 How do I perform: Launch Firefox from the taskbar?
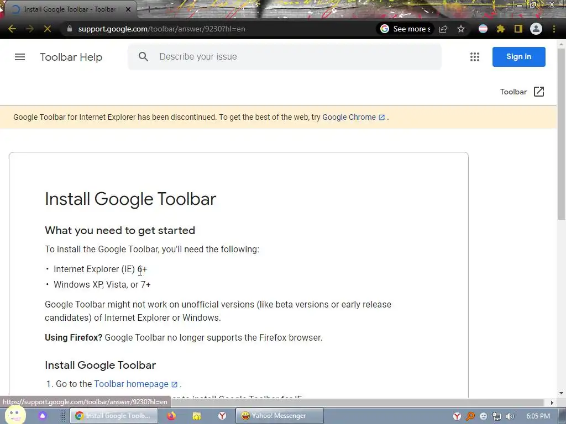(x=171, y=416)
